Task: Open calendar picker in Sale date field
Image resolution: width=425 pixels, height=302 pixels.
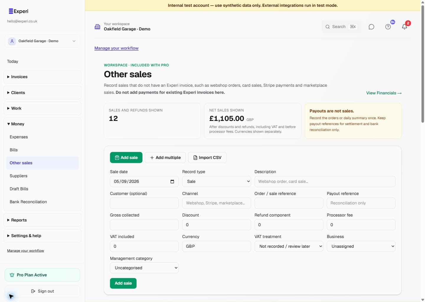Action: tap(172, 181)
